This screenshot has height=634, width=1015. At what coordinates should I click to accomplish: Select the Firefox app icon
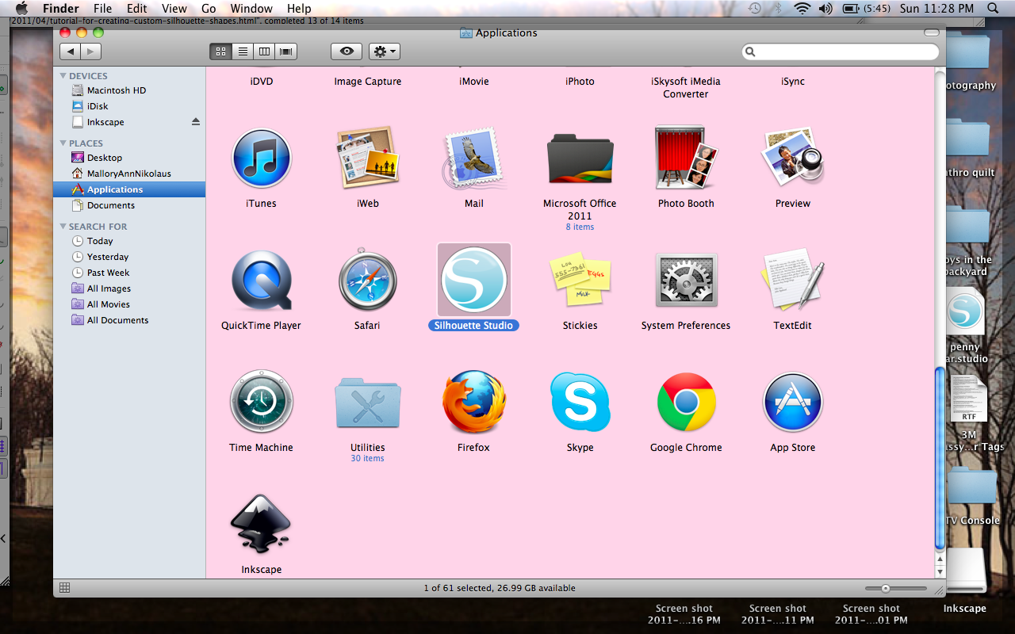473,403
